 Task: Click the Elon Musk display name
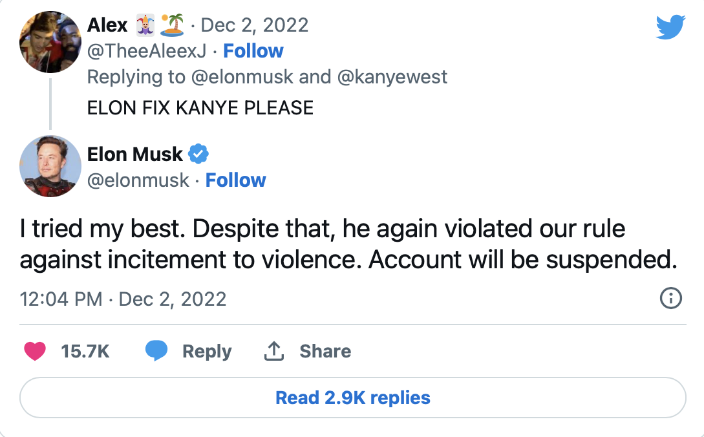(x=135, y=155)
